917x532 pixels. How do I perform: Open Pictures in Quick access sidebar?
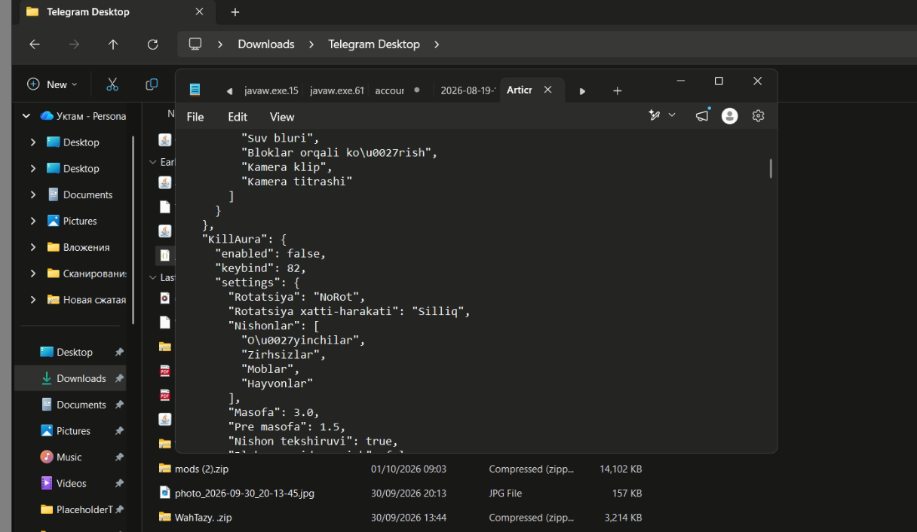[73, 431]
